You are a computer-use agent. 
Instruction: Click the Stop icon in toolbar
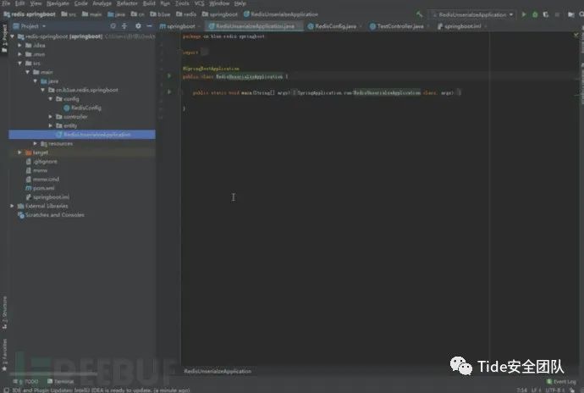click(x=557, y=14)
